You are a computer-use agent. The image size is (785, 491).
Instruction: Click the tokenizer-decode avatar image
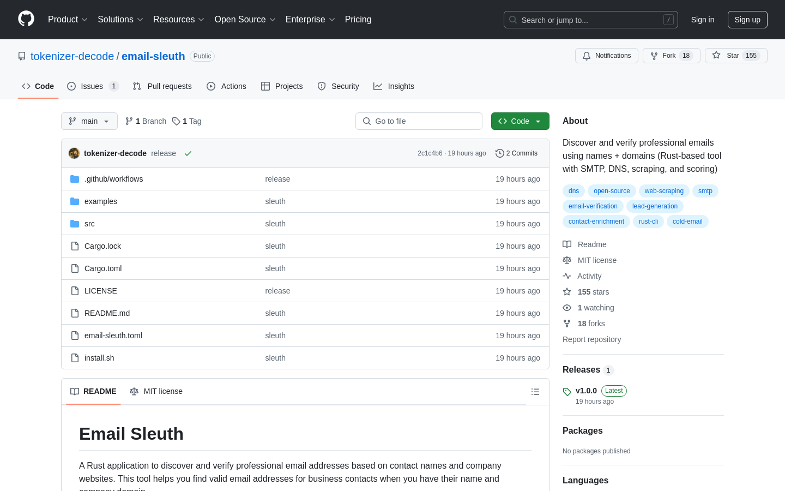click(74, 153)
